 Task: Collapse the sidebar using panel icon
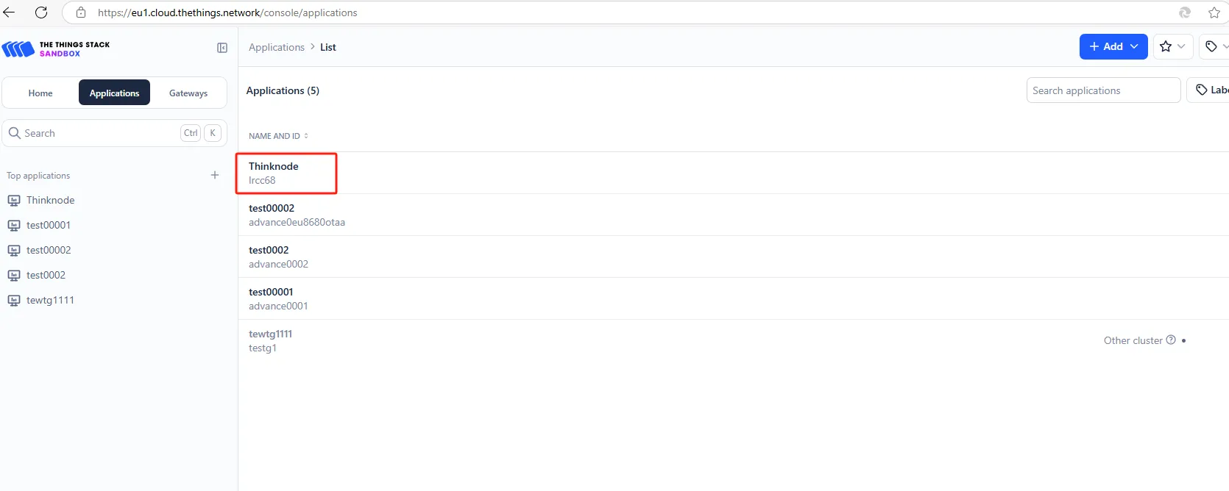(x=222, y=48)
